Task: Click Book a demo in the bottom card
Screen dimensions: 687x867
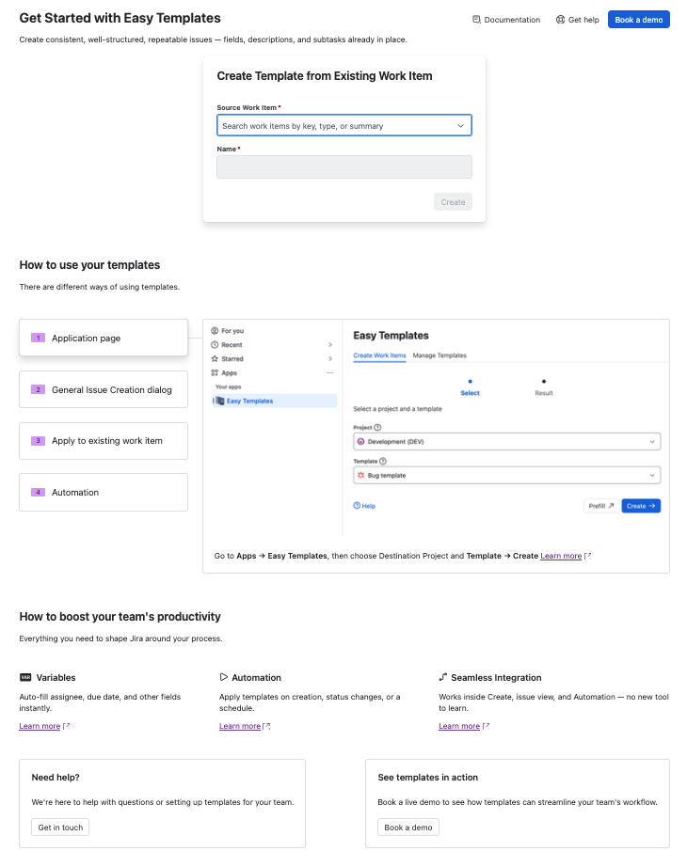Action: [408, 828]
